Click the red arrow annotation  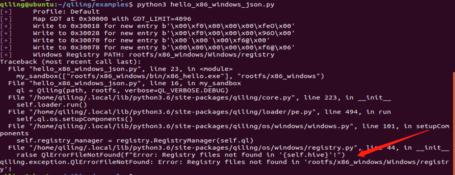tap(393, 143)
